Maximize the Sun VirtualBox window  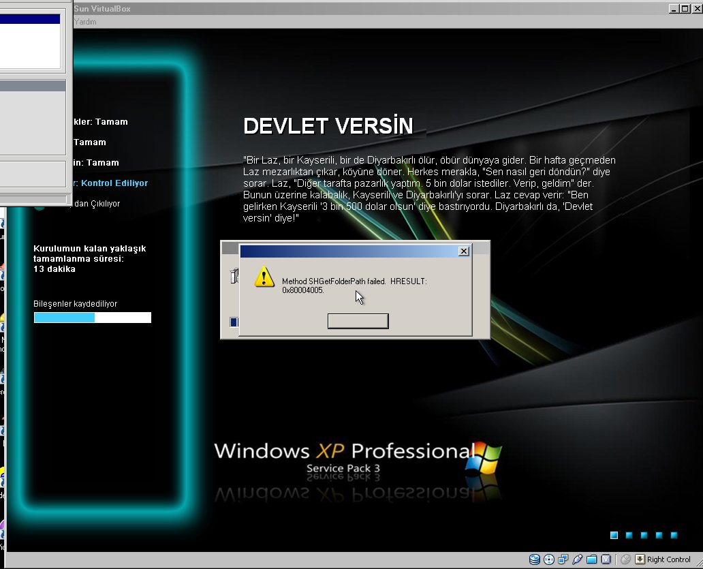[685, 9]
